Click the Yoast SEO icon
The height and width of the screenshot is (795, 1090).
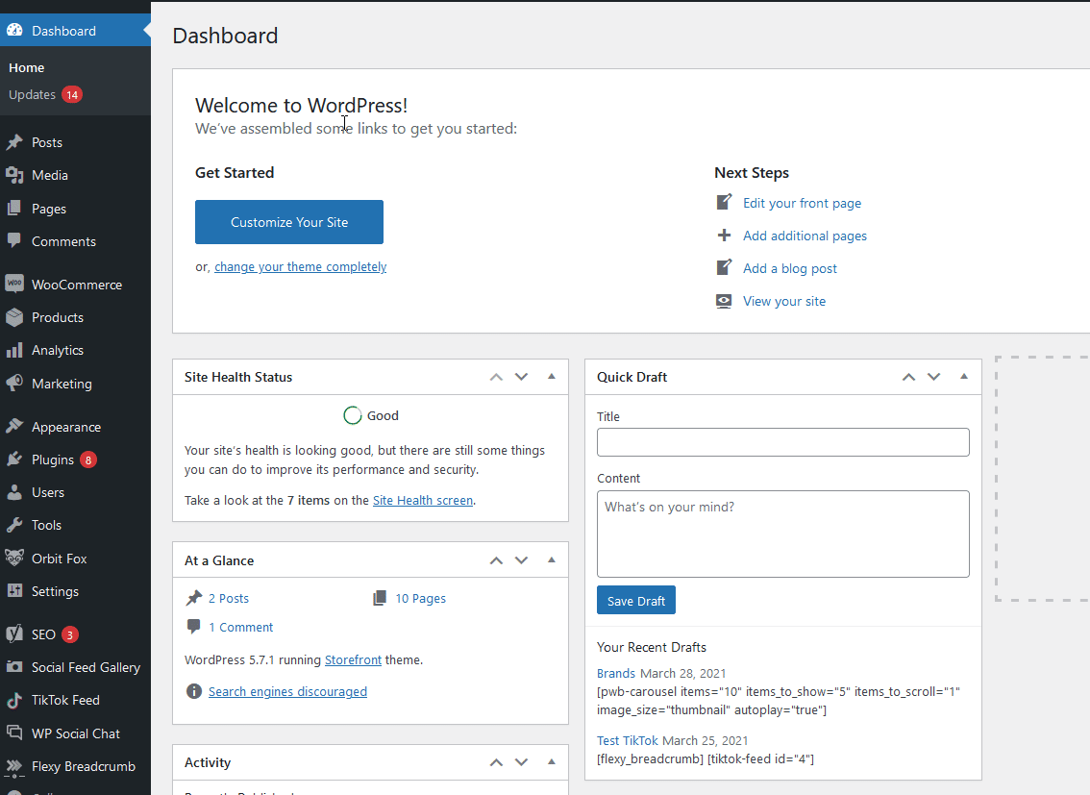click(x=14, y=634)
